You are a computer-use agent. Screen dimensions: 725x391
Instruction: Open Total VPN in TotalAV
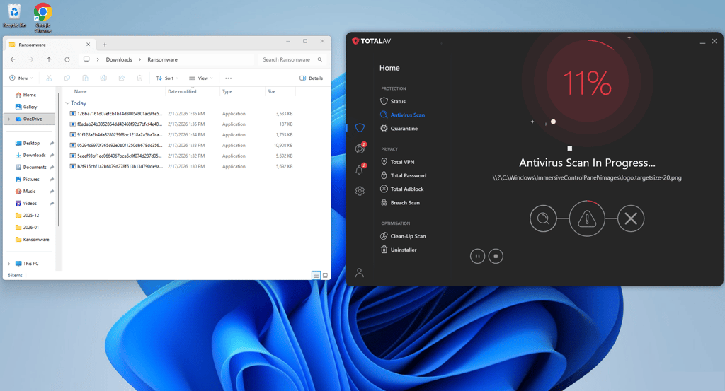point(397,162)
